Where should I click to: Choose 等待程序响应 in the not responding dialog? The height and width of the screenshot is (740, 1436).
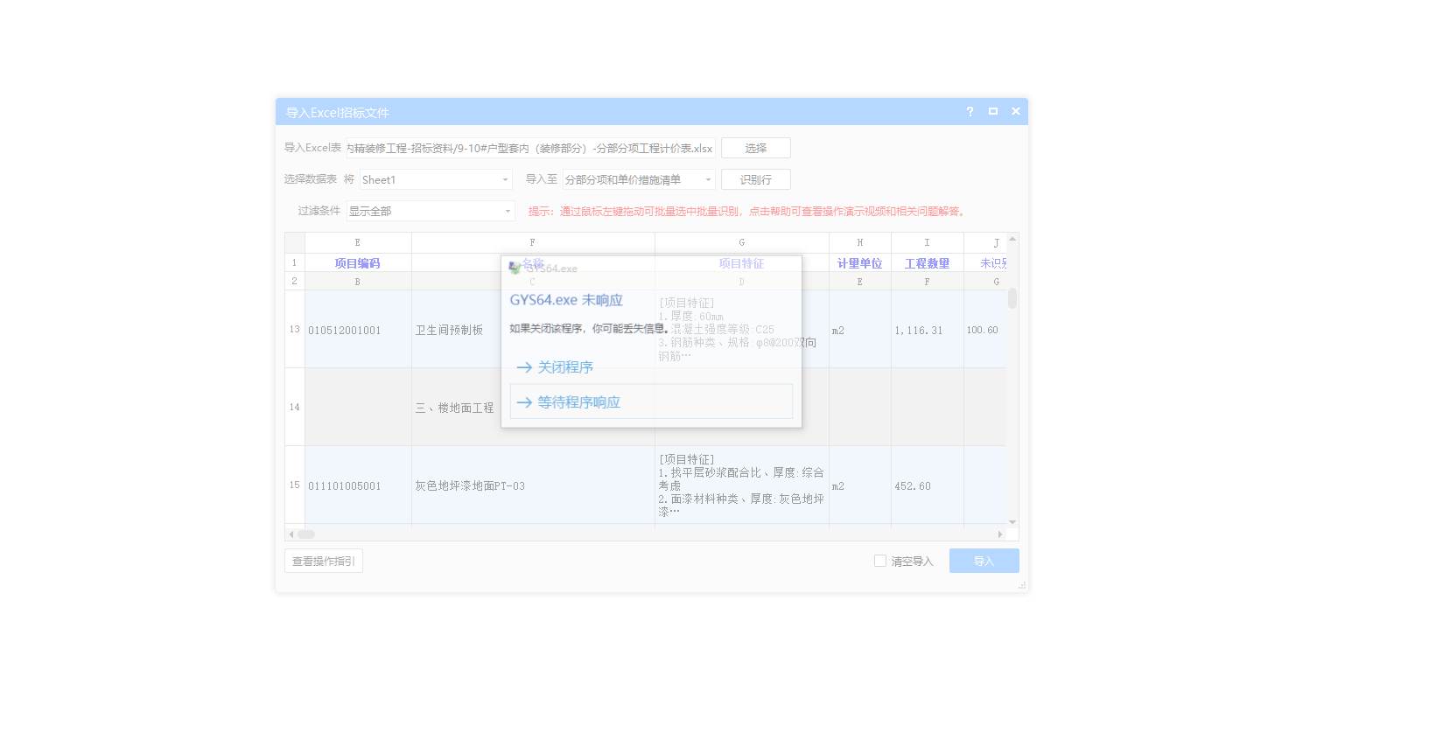[651, 401]
